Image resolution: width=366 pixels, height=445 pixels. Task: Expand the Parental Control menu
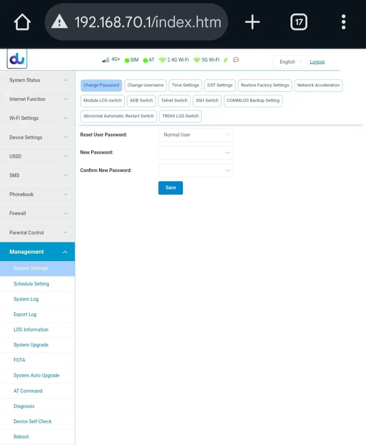[x=37, y=232]
